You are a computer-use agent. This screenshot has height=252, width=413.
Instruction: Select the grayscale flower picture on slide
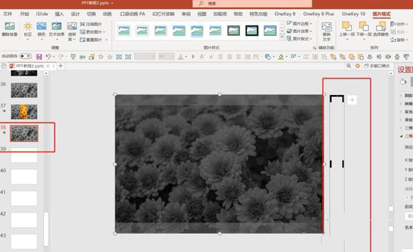220,164
